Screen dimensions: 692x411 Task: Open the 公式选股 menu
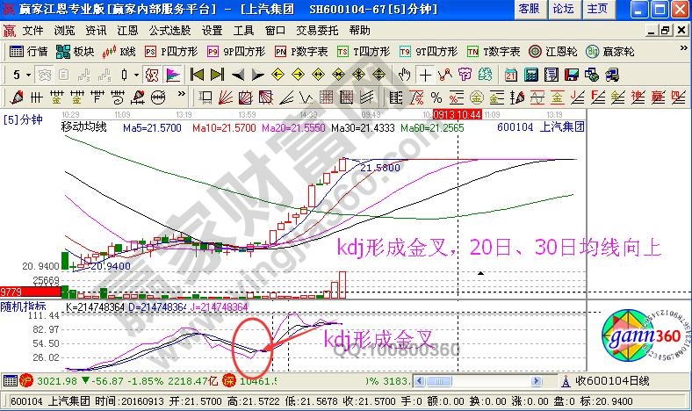tap(169, 29)
